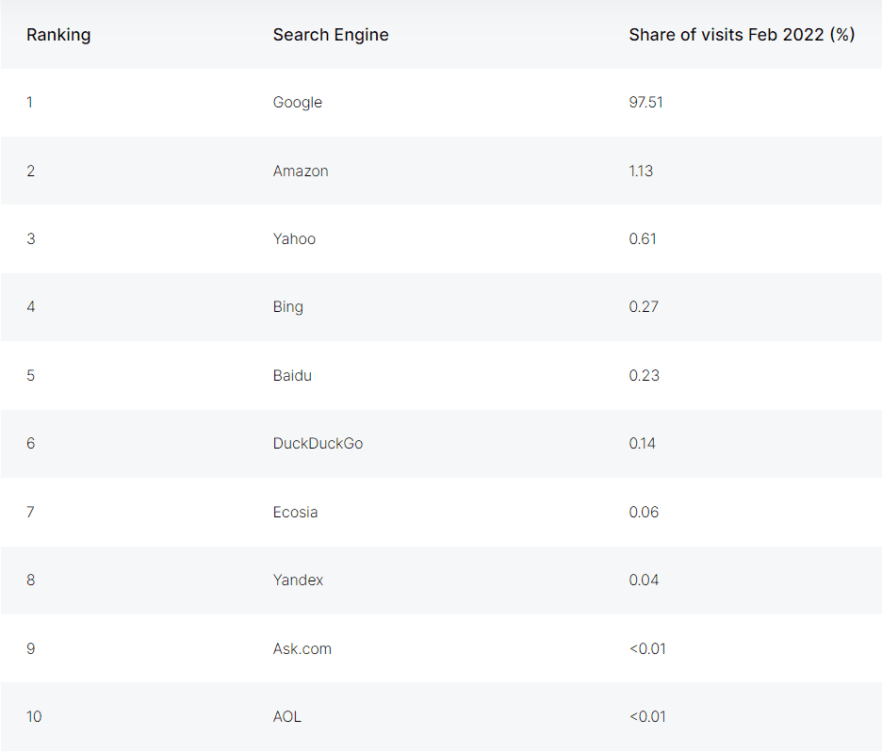The image size is (882, 752).
Task: Select the 0.27 value in Bing row
Action: [x=644, y=307]
